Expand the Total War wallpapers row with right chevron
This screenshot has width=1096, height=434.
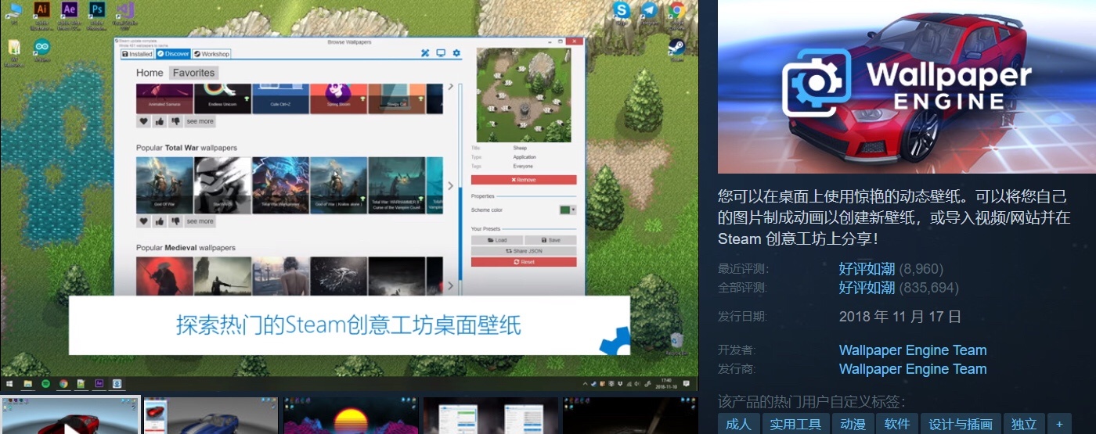[450, 185]
